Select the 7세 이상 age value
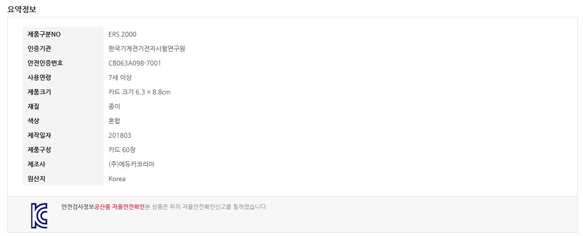This screenshot has width=583, height=236. tap(120, 78)
